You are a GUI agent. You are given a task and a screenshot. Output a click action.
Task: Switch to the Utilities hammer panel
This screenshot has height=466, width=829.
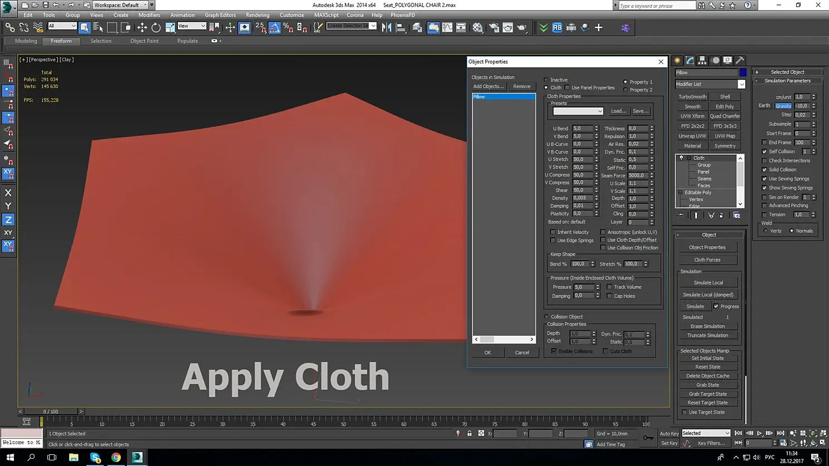(x=740, y=60)
